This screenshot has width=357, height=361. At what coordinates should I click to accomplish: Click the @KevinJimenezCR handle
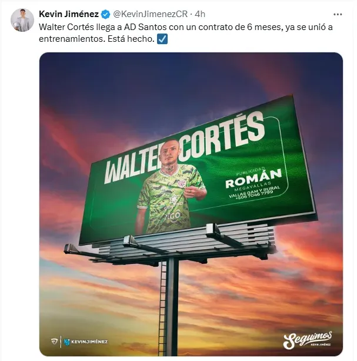pyautogui.click(x=141, y=13)
